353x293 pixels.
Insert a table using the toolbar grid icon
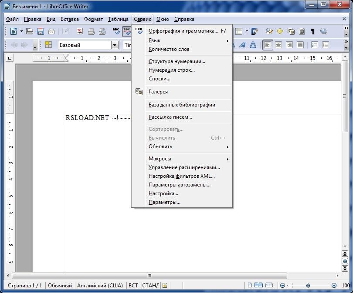pyautogui.click(x=239, y=31)
